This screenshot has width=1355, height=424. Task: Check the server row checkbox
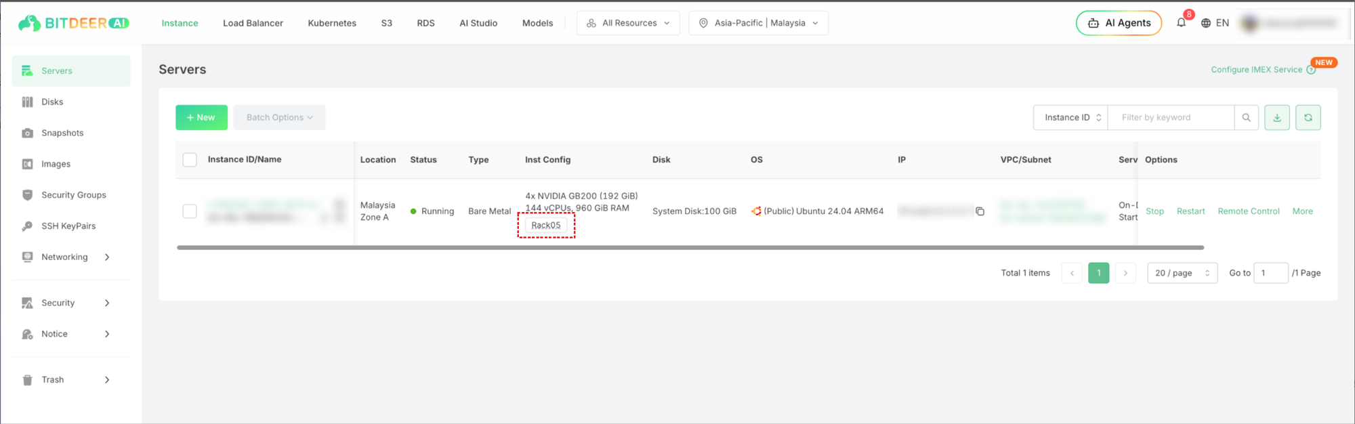coord(190,211)
